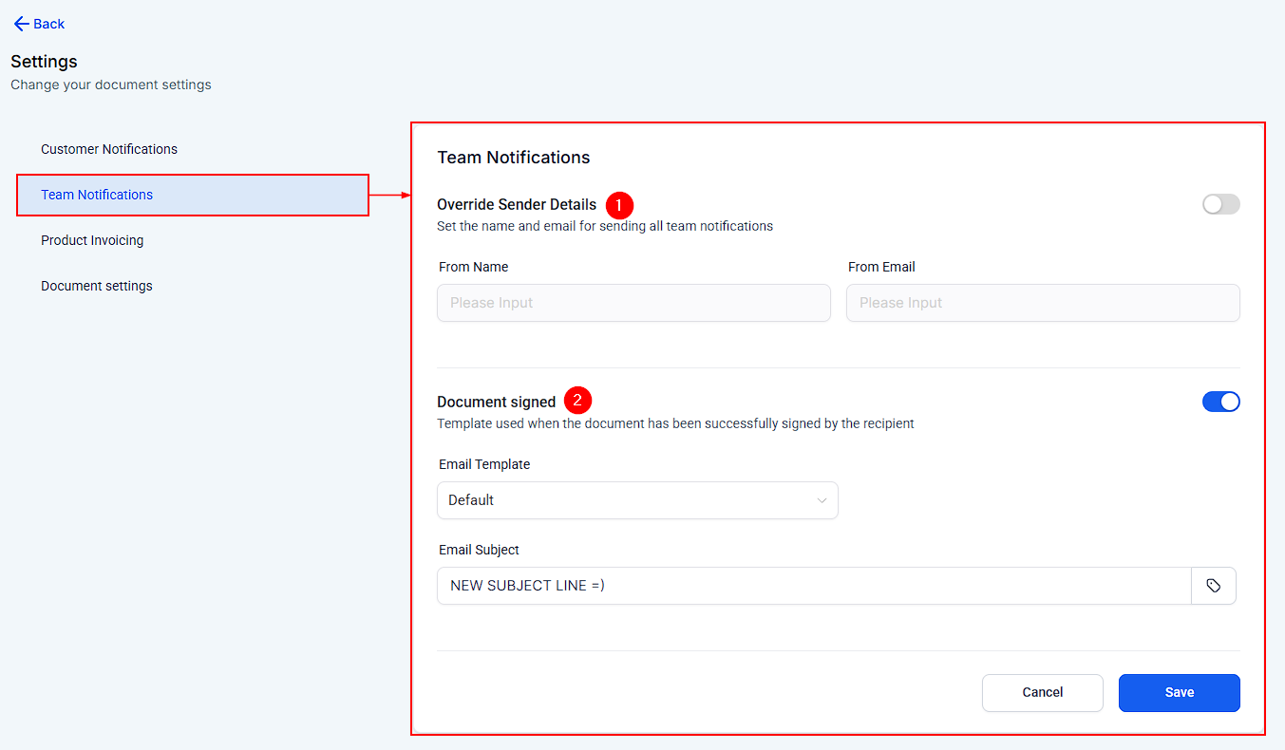Go to Product Invoicing settings
The image size is (1285, 750).
coord(92,240)
